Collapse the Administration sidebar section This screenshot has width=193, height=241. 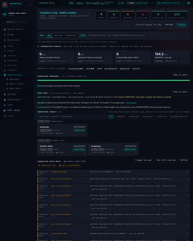point(29,75)
